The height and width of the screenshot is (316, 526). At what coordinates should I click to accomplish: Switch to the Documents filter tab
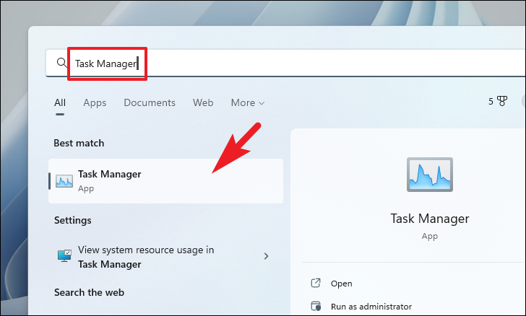150,102
